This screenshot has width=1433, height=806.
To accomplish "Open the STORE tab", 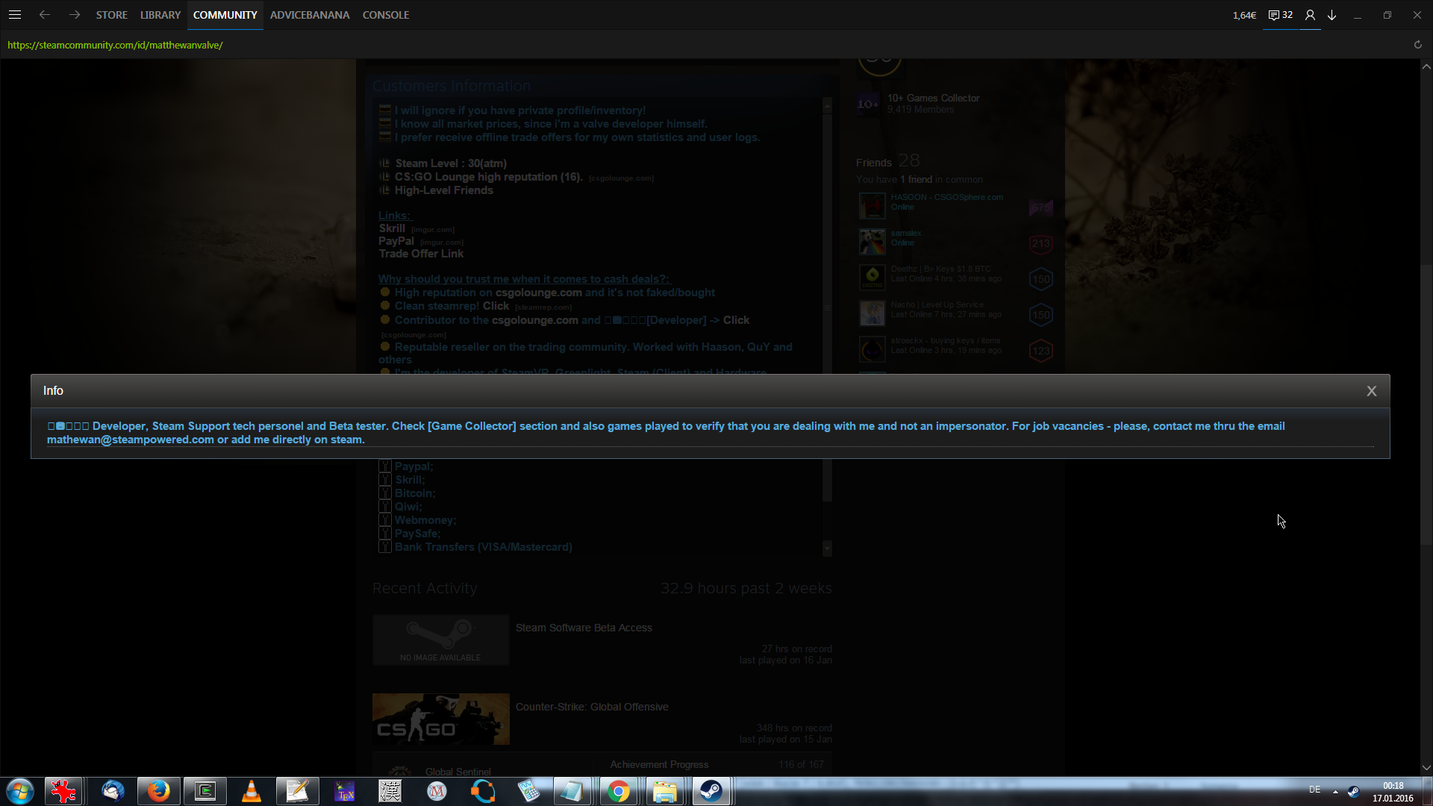I will click(111, 15).
